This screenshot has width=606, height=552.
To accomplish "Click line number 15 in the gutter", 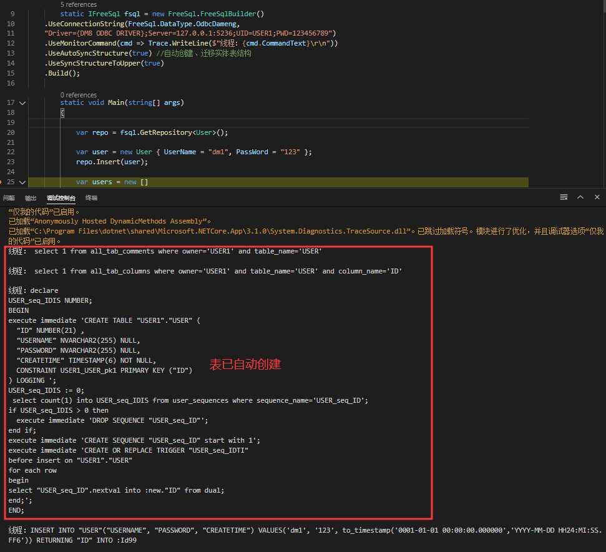I will click(x=11, y=74).
